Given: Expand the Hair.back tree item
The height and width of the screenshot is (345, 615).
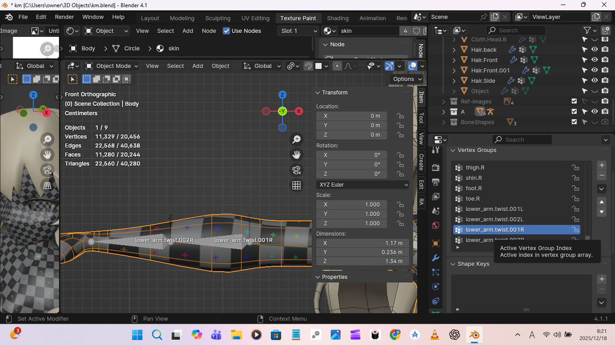Looking at the screenshot, I should point(454,50).
